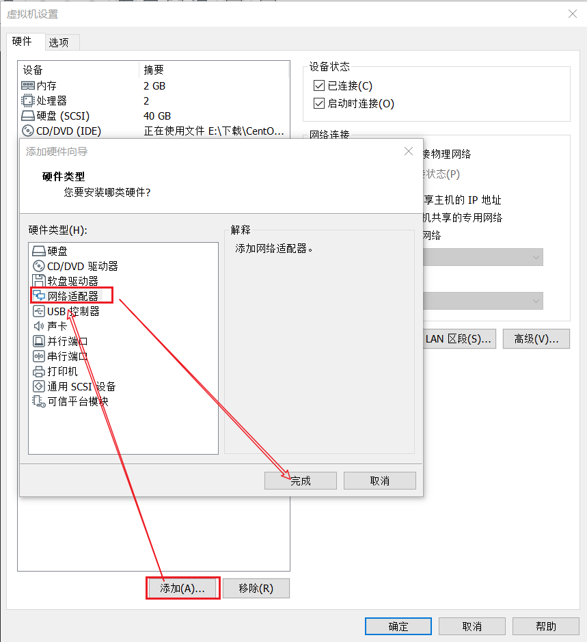Select the 硬盘 hardware type icon

[38, 251]
